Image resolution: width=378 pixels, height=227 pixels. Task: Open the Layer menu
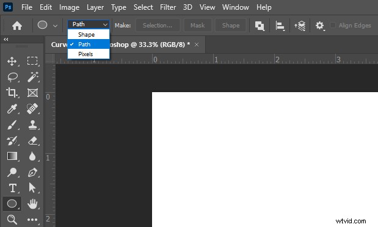pyautogui.click(x=95, y=7)
